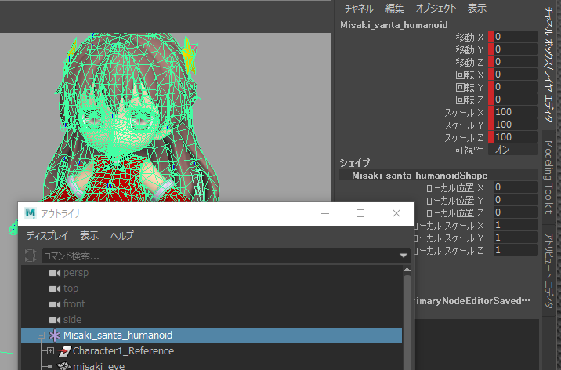Select the top camera in Outliner
Viewport: 561px width, 370px height.
tap(71, 288)
